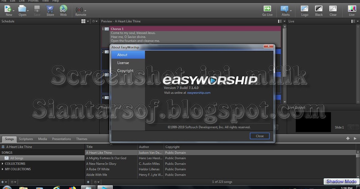The width and height of the screenshot is (360, 189).
Task: Select Copyright in About dialog sidebar
Action: click(x=128, y=71)
